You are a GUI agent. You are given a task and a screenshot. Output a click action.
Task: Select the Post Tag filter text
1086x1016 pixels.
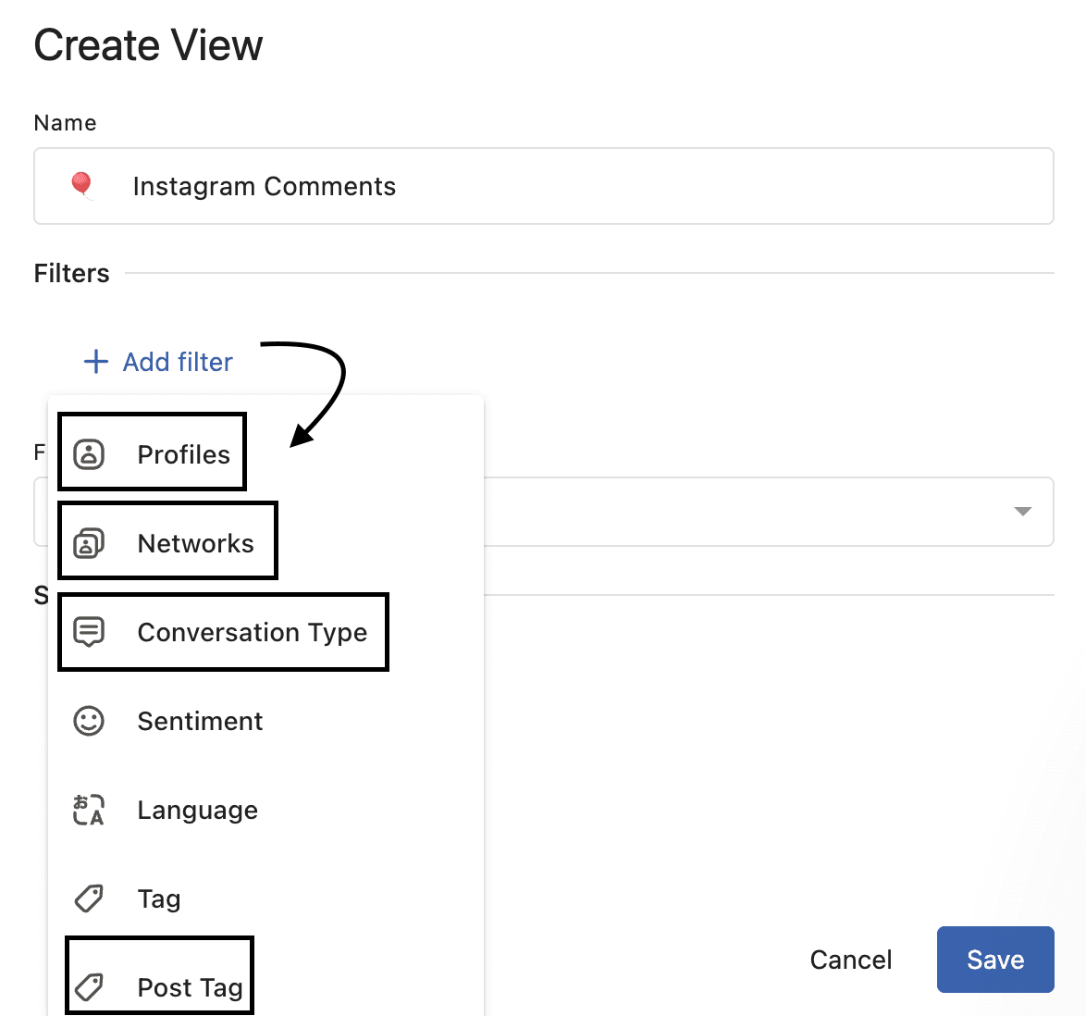[190, 987]
